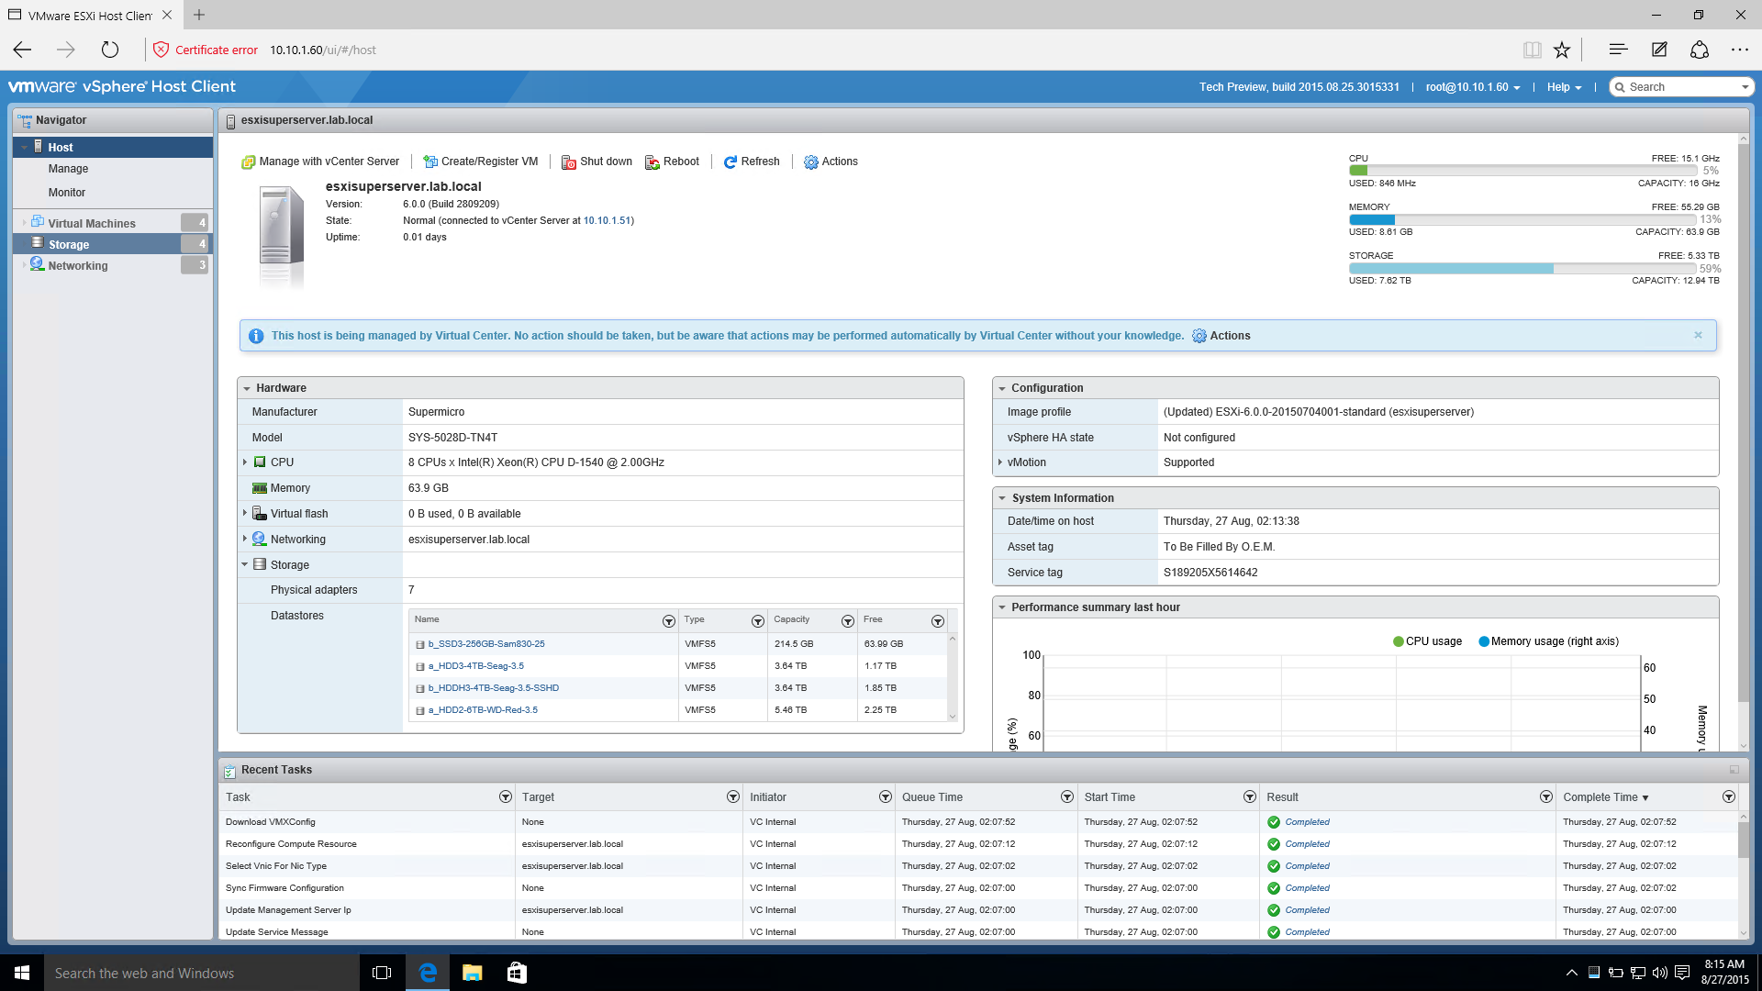Open Task View on the taskbar

point(382,973)
